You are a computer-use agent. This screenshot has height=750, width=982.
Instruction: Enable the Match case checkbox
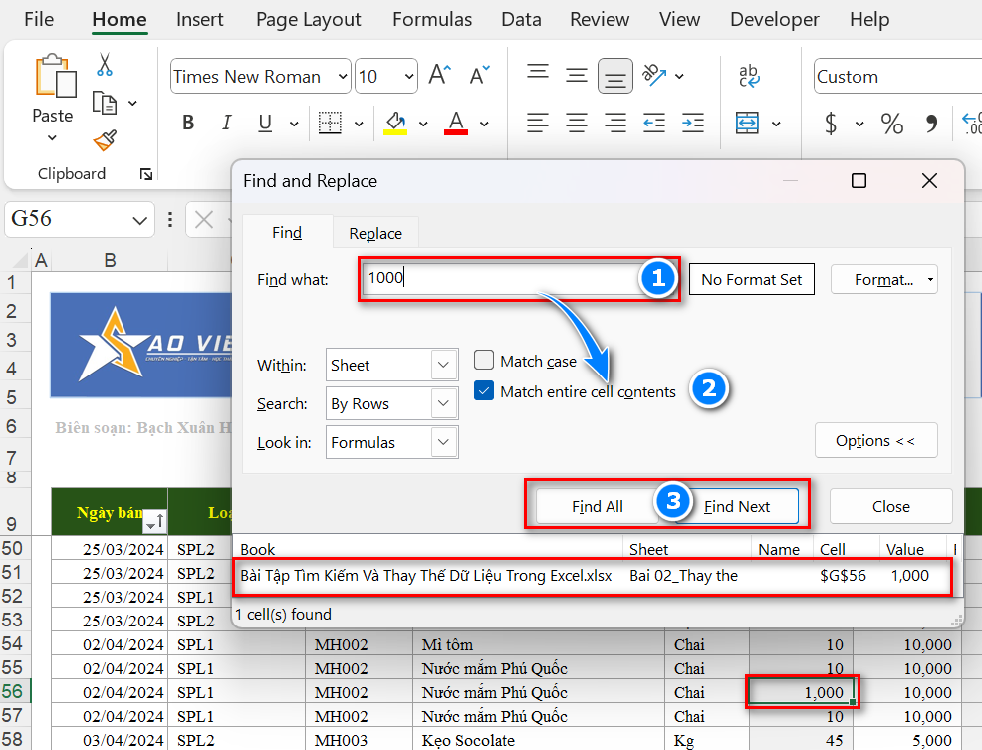pyautogui.click(x=484, y=361)
